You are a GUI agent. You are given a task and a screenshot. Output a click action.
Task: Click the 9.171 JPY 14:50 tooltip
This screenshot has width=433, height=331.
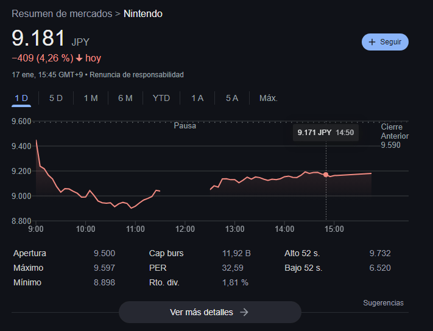click(x=326, y=133)
